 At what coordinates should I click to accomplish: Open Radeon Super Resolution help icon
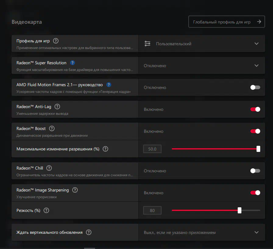click(x=73, y=63)
